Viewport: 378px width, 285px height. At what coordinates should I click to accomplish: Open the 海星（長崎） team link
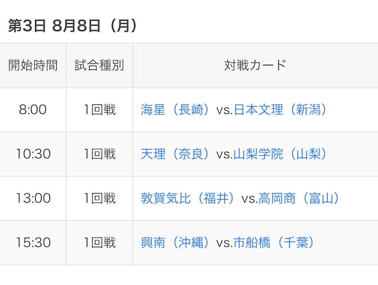[175, 110]
